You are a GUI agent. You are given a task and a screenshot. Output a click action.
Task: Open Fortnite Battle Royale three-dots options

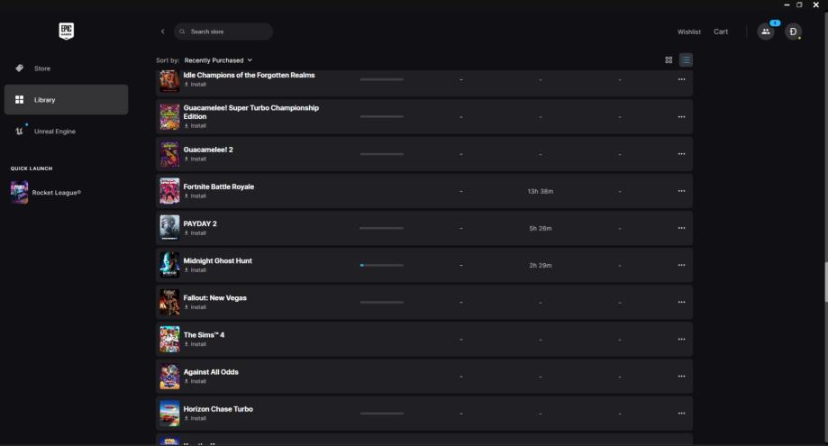pos(681,191)
